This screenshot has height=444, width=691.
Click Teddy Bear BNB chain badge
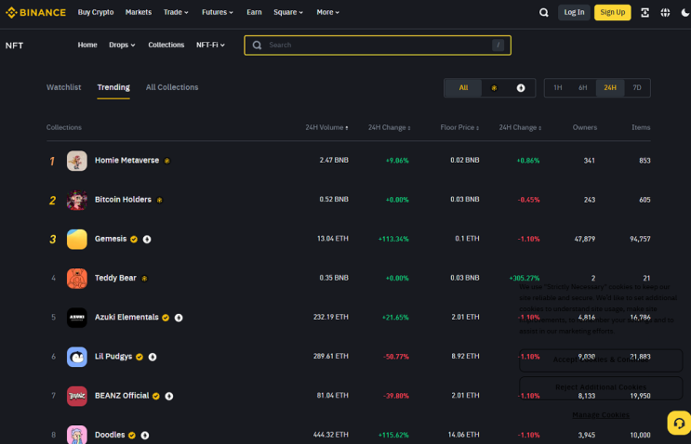[x=144, y=279]
